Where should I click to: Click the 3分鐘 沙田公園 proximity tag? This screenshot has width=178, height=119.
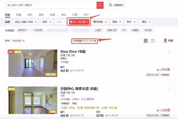(109, 108)
